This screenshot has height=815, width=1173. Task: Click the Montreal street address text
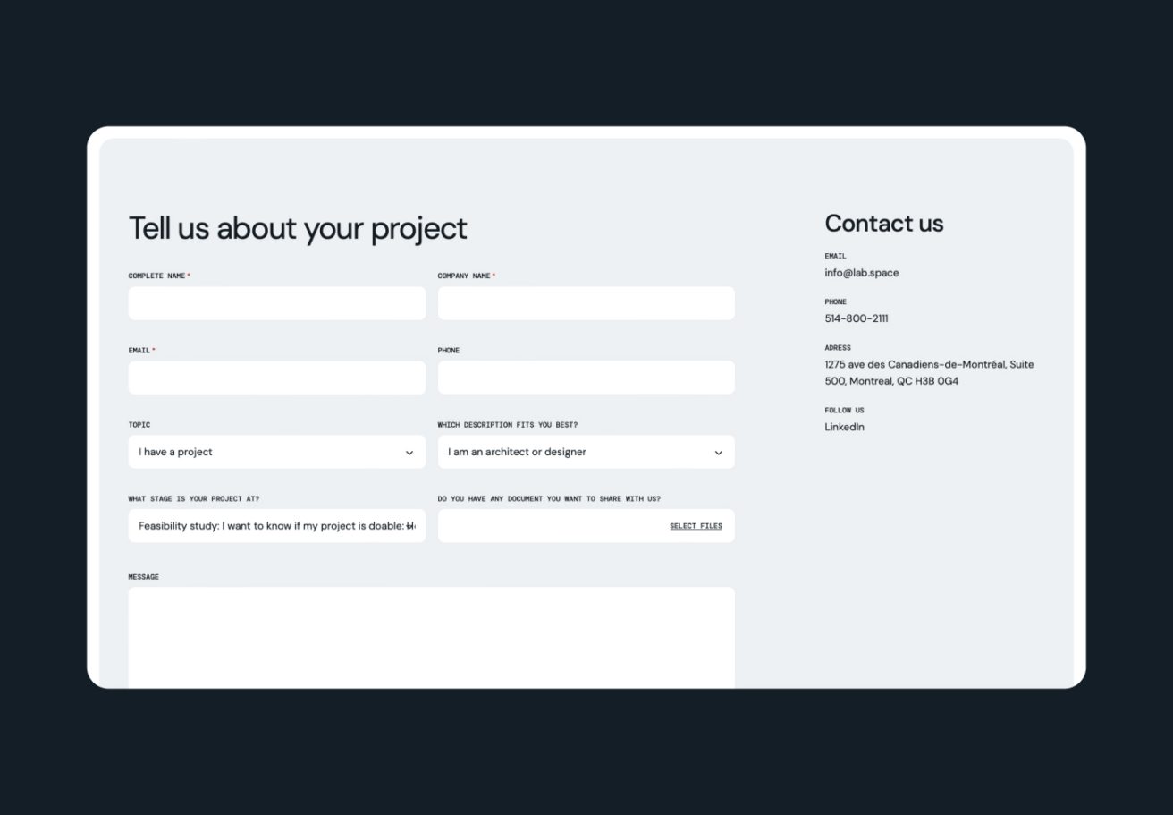(928, 372)
